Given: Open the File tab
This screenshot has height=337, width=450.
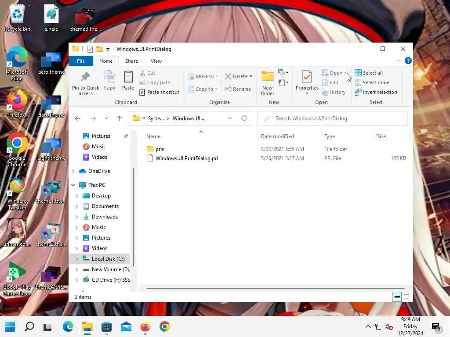Looking at the screenshot, I should pyautogui.click(x=81, y=61).
